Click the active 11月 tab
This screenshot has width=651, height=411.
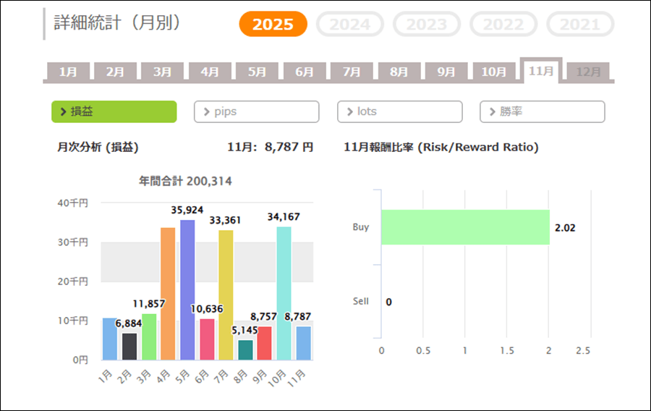pyautogui.click(x=541, y=70)
